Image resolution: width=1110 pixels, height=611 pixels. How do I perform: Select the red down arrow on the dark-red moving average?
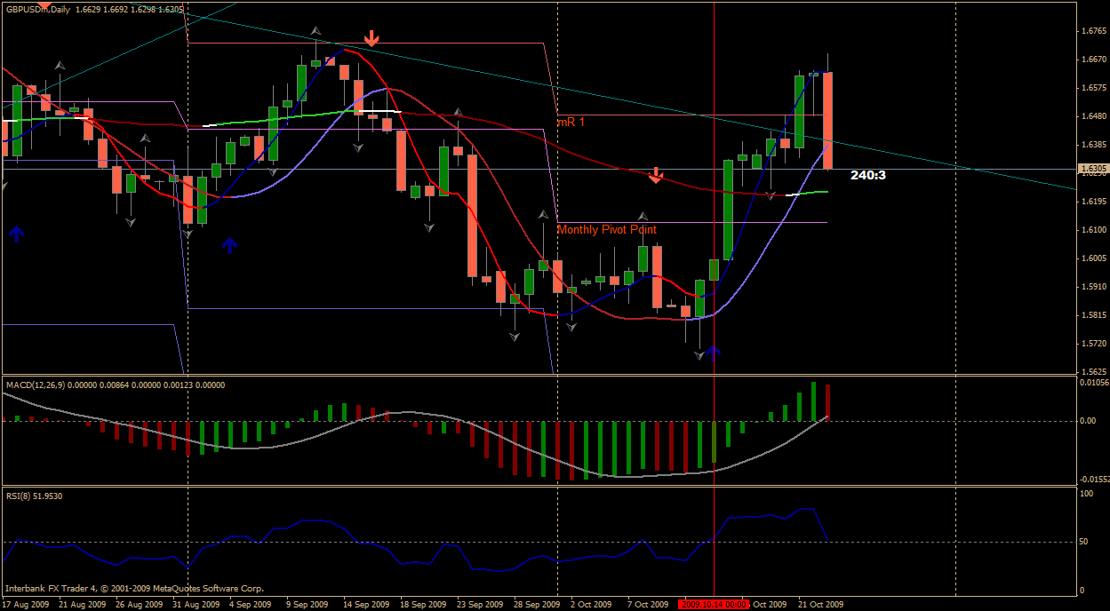pos(656,175)
